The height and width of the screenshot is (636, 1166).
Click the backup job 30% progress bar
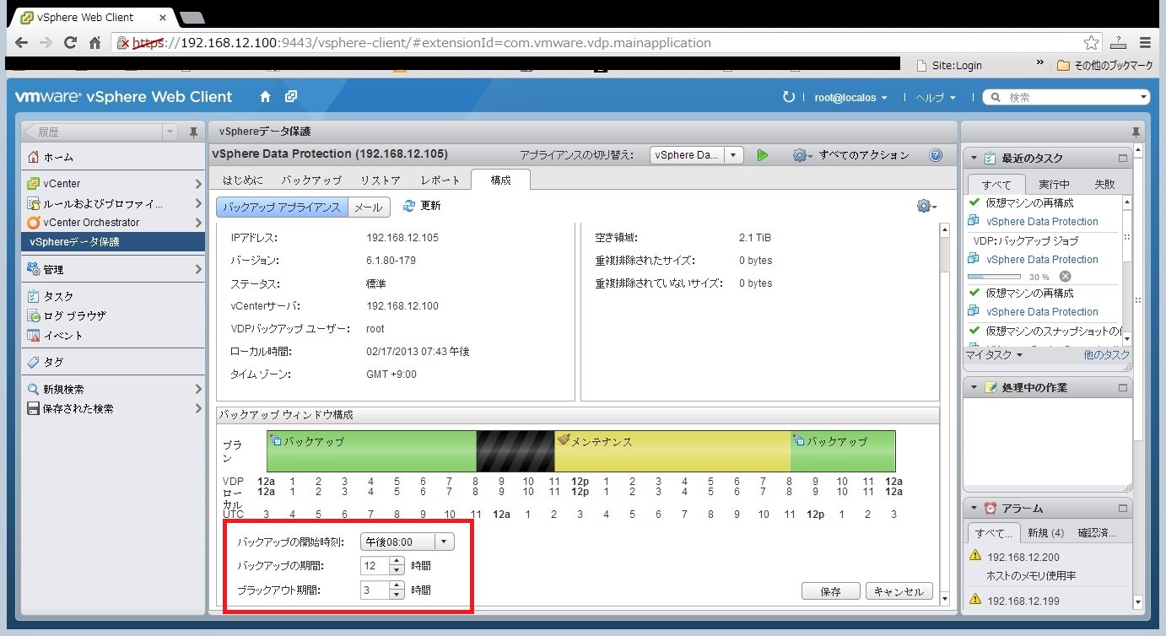995,277
